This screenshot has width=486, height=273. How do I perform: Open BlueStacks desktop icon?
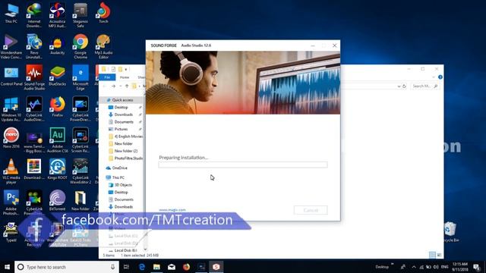point(58,77)
